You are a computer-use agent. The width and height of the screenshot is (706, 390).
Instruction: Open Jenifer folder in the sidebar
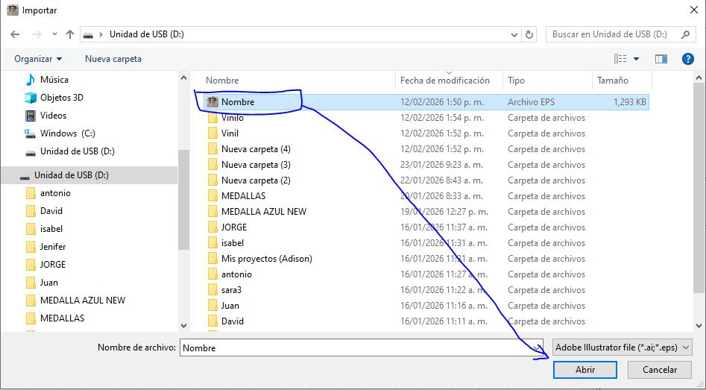coord(53,247)
